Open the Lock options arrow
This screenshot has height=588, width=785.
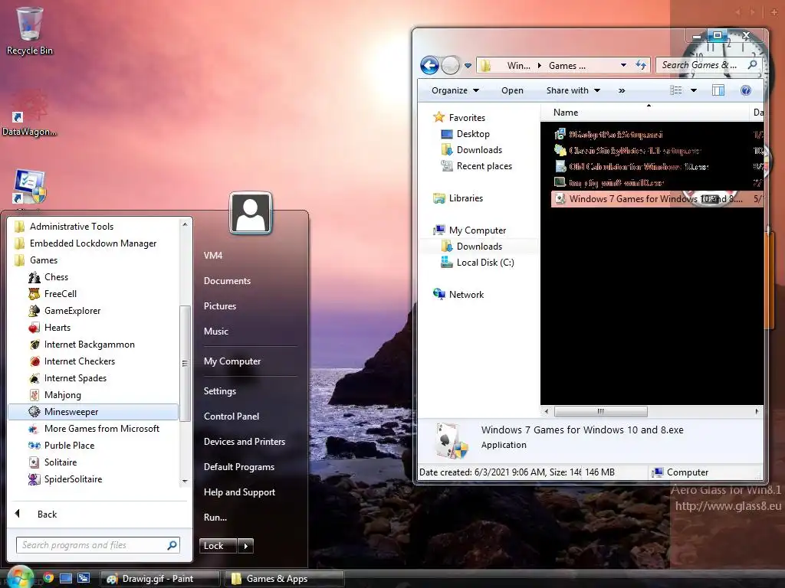pyautogui.click(x=245, y=546)
